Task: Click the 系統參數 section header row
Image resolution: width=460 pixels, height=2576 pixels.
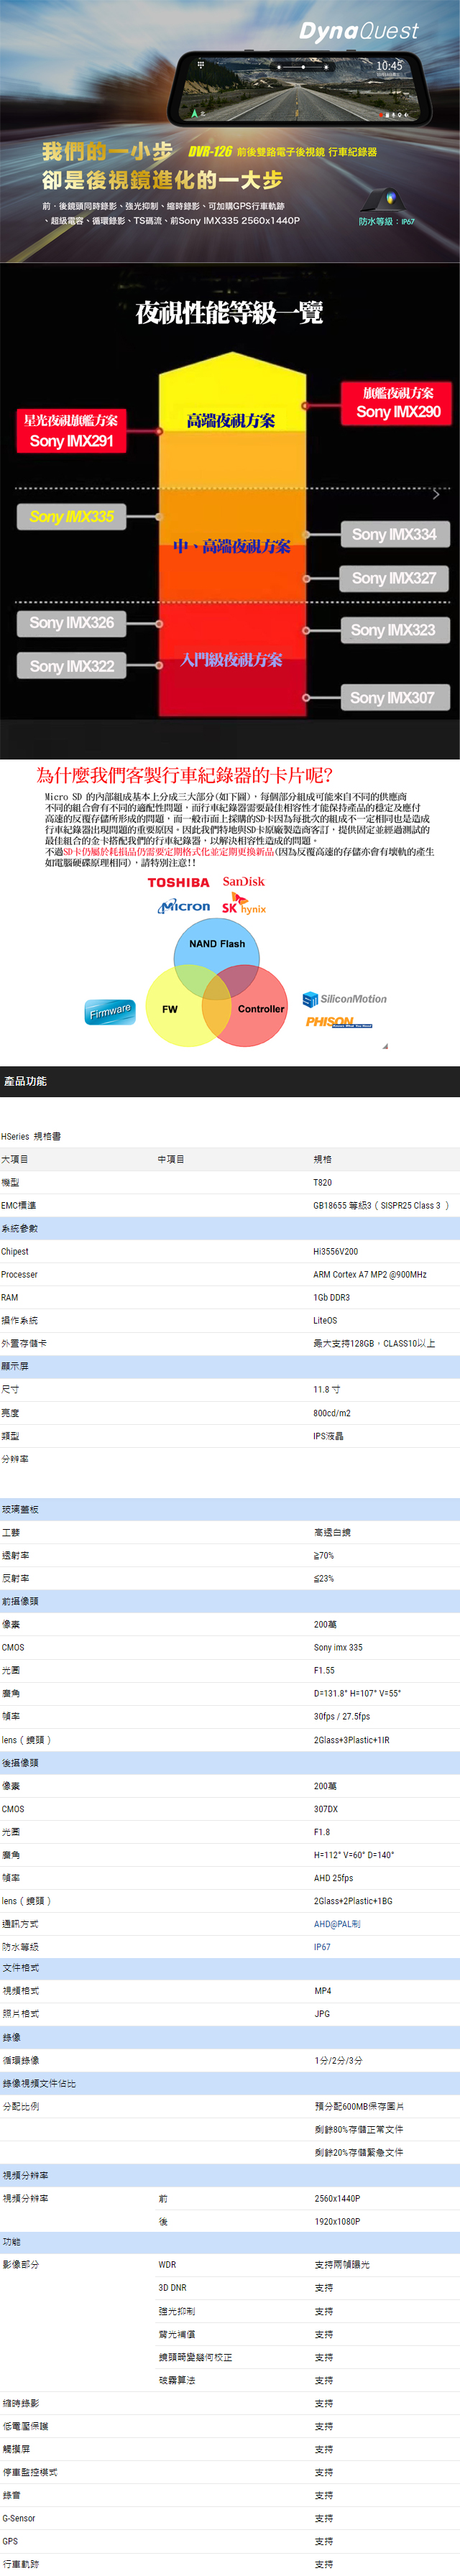Action: 230,1228
